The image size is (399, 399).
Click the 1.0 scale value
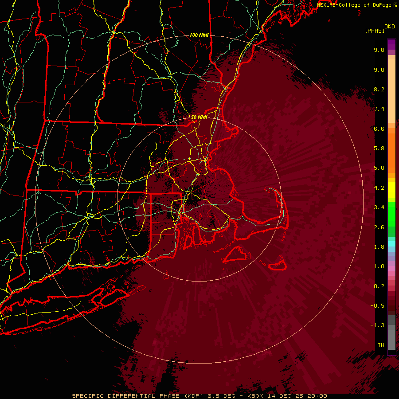coord(379,266)
